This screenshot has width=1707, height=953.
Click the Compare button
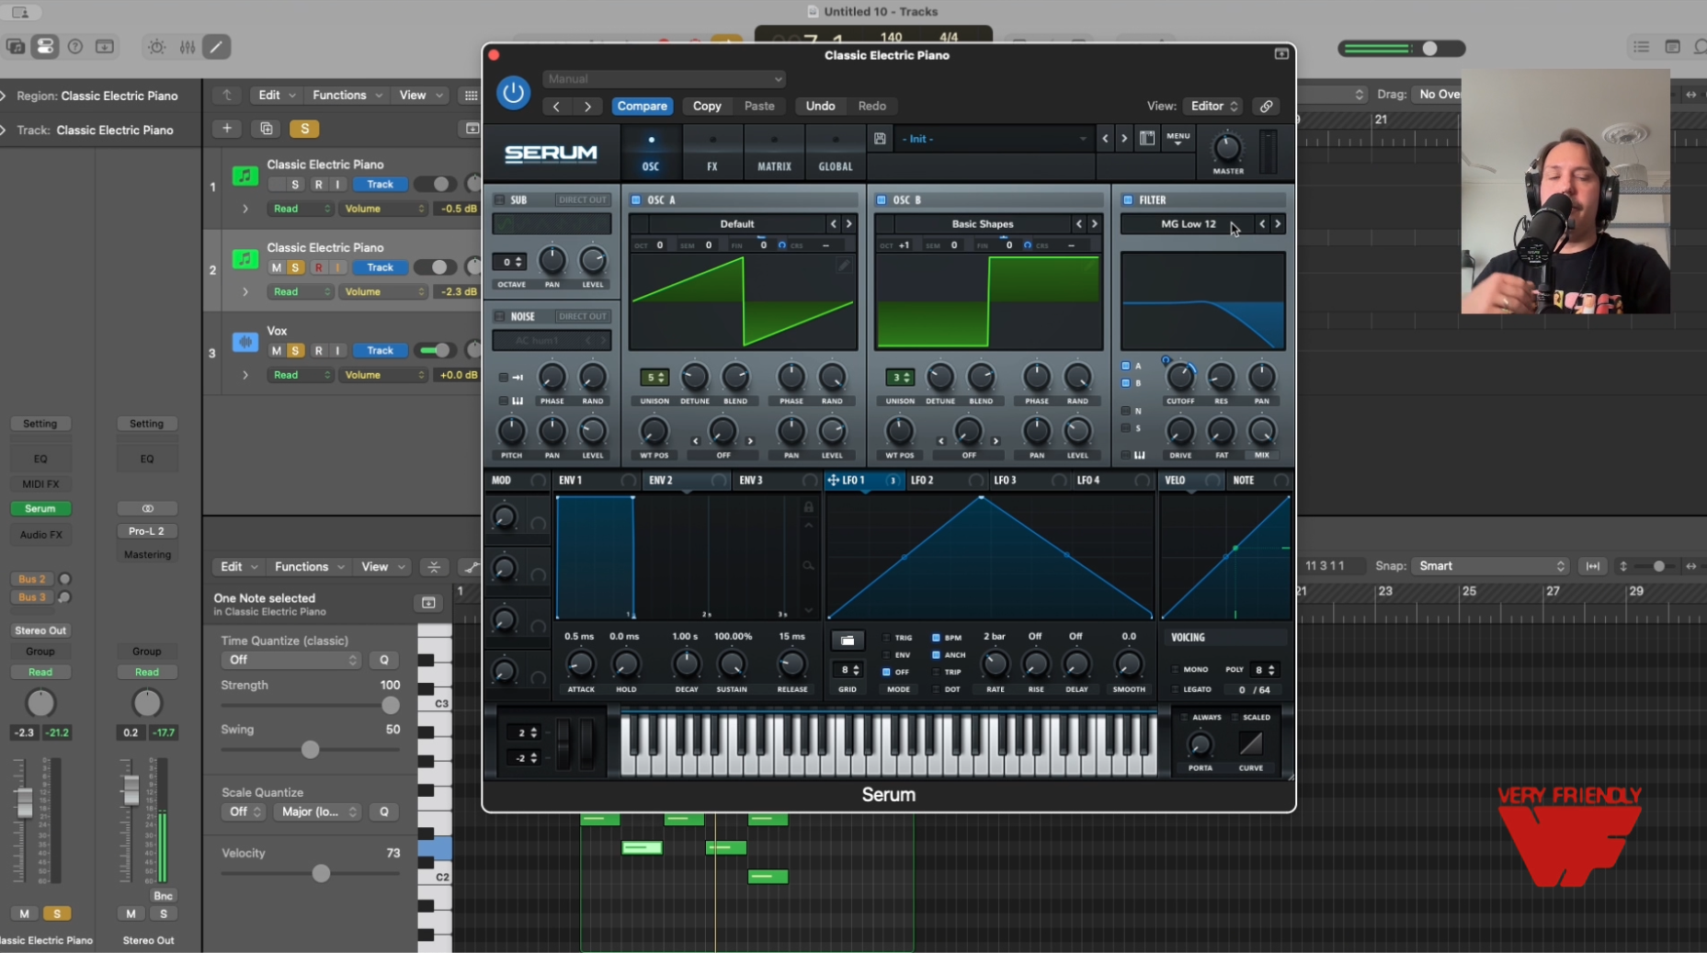point(642,107)
